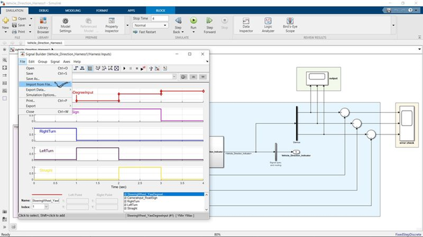Click the red line style sample
The height and width of the screenshot is (237, 423).
[47, 194]
